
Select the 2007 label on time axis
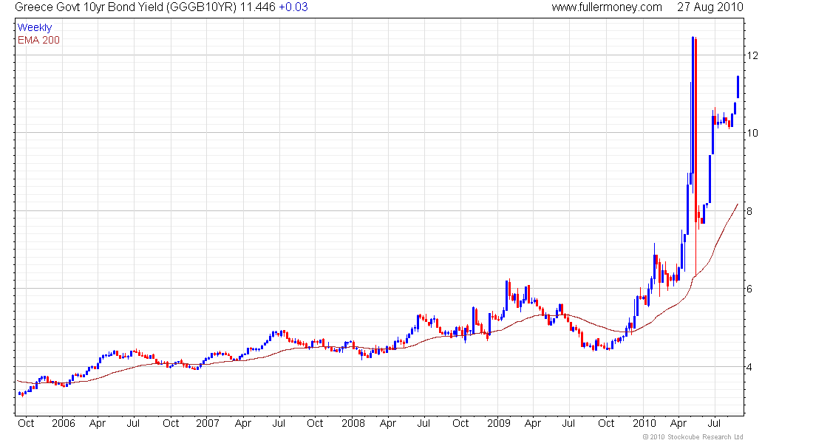208,423
